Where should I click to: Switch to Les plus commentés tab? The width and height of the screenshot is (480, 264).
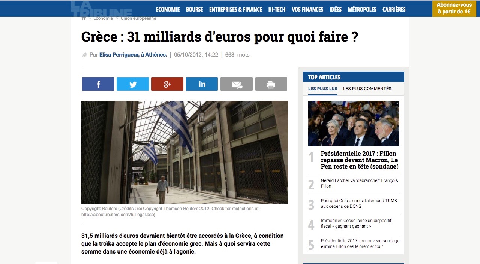tap(367, 89)
